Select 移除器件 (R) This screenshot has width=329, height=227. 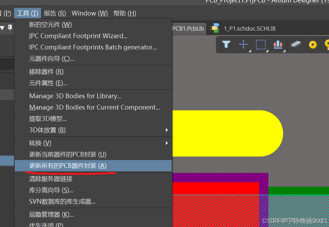93,72
